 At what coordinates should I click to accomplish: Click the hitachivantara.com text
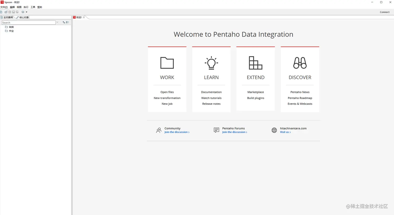[x=293, y=128]
